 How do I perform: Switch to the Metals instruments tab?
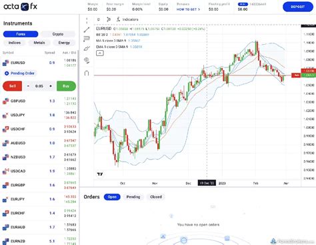click(x=39, y=43)
